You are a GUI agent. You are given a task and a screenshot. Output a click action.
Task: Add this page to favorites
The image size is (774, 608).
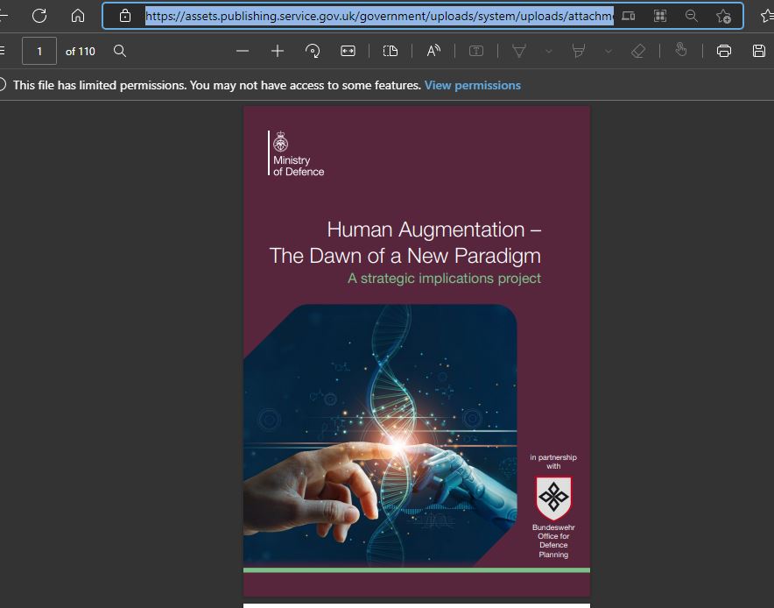coord(723,17)
